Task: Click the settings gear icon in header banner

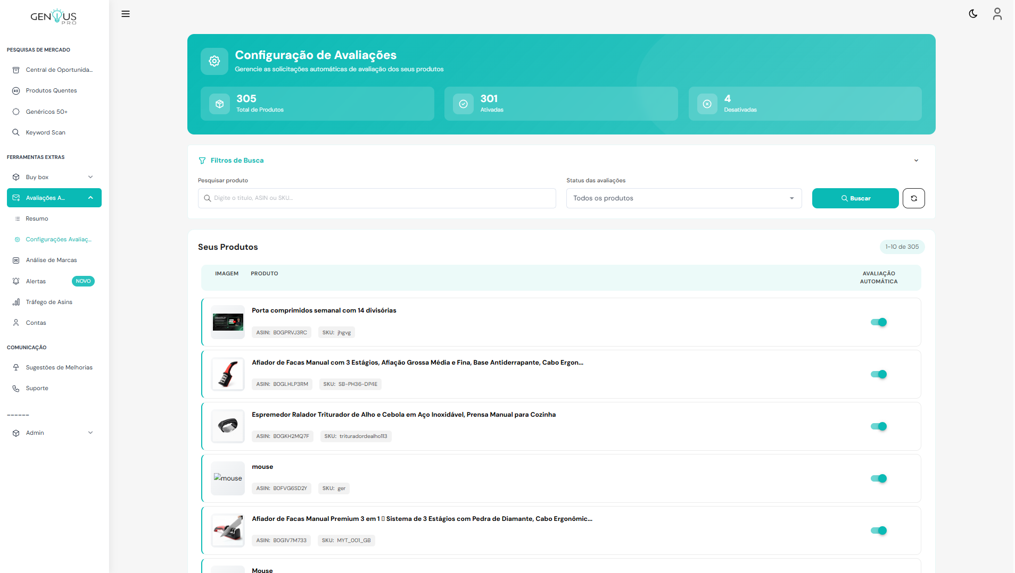Action: (x=214, y=61)
